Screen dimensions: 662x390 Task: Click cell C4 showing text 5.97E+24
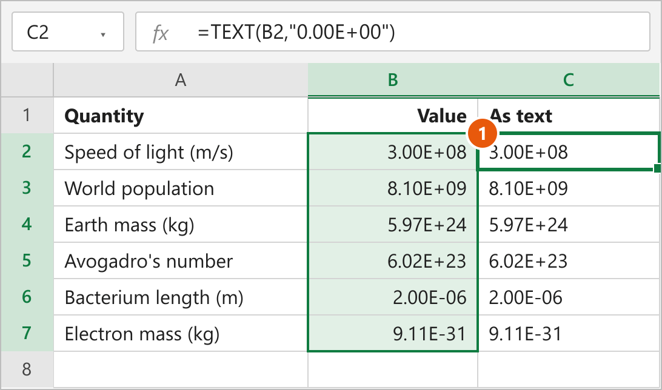pos(569,224)
